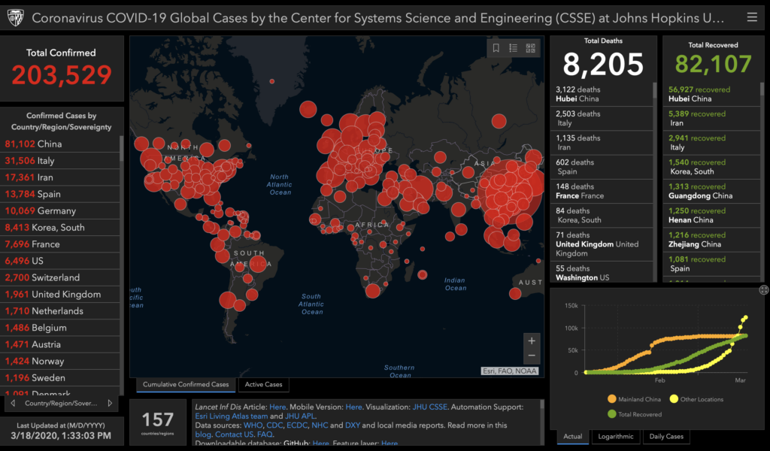770x451 pixels.
Task: Toggle Other Locations series in chart legend
Action: pos(696,399)
